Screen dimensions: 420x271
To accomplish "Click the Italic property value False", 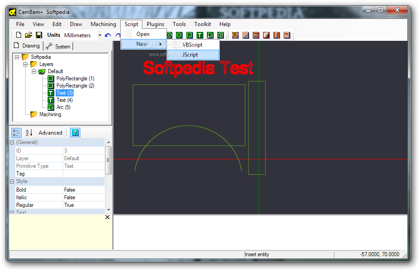I will point(84,197).
